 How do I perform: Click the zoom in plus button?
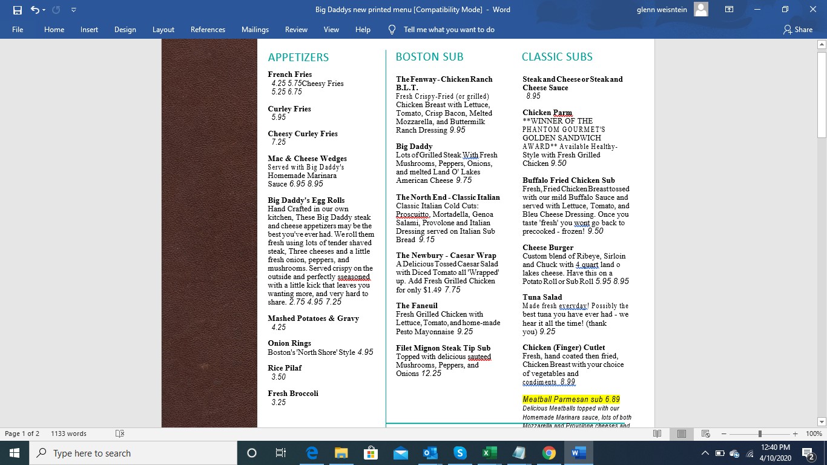pyautogui.click(x=795, y=434)
